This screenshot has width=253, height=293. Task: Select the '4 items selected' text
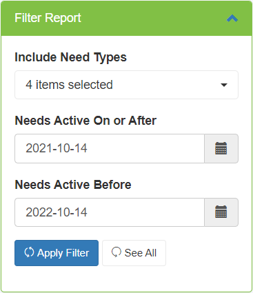click(69, 85)
